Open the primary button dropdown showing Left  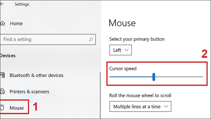[120, 50]
